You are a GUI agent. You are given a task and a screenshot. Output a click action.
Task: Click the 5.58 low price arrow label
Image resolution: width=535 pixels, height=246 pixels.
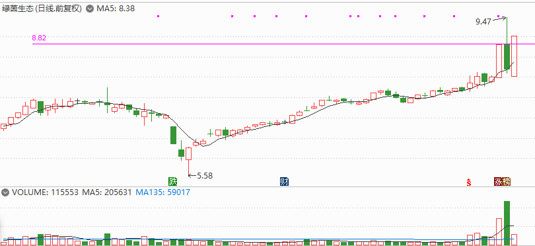pos(201,176)
